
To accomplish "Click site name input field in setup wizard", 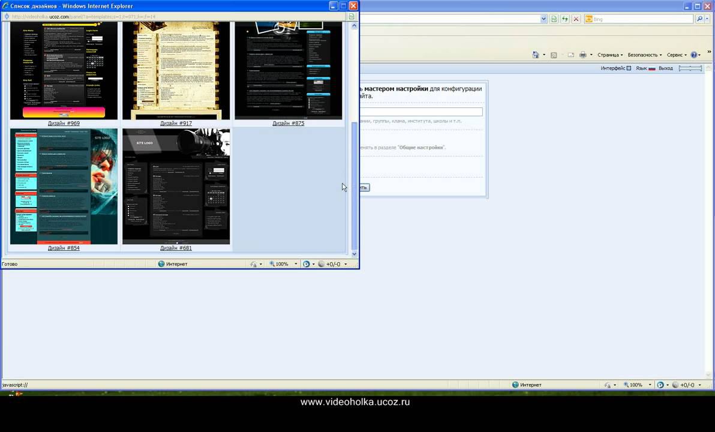I will coord(421,112).
